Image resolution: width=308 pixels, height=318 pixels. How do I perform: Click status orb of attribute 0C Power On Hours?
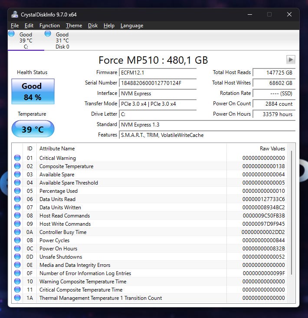click(17, 248)
